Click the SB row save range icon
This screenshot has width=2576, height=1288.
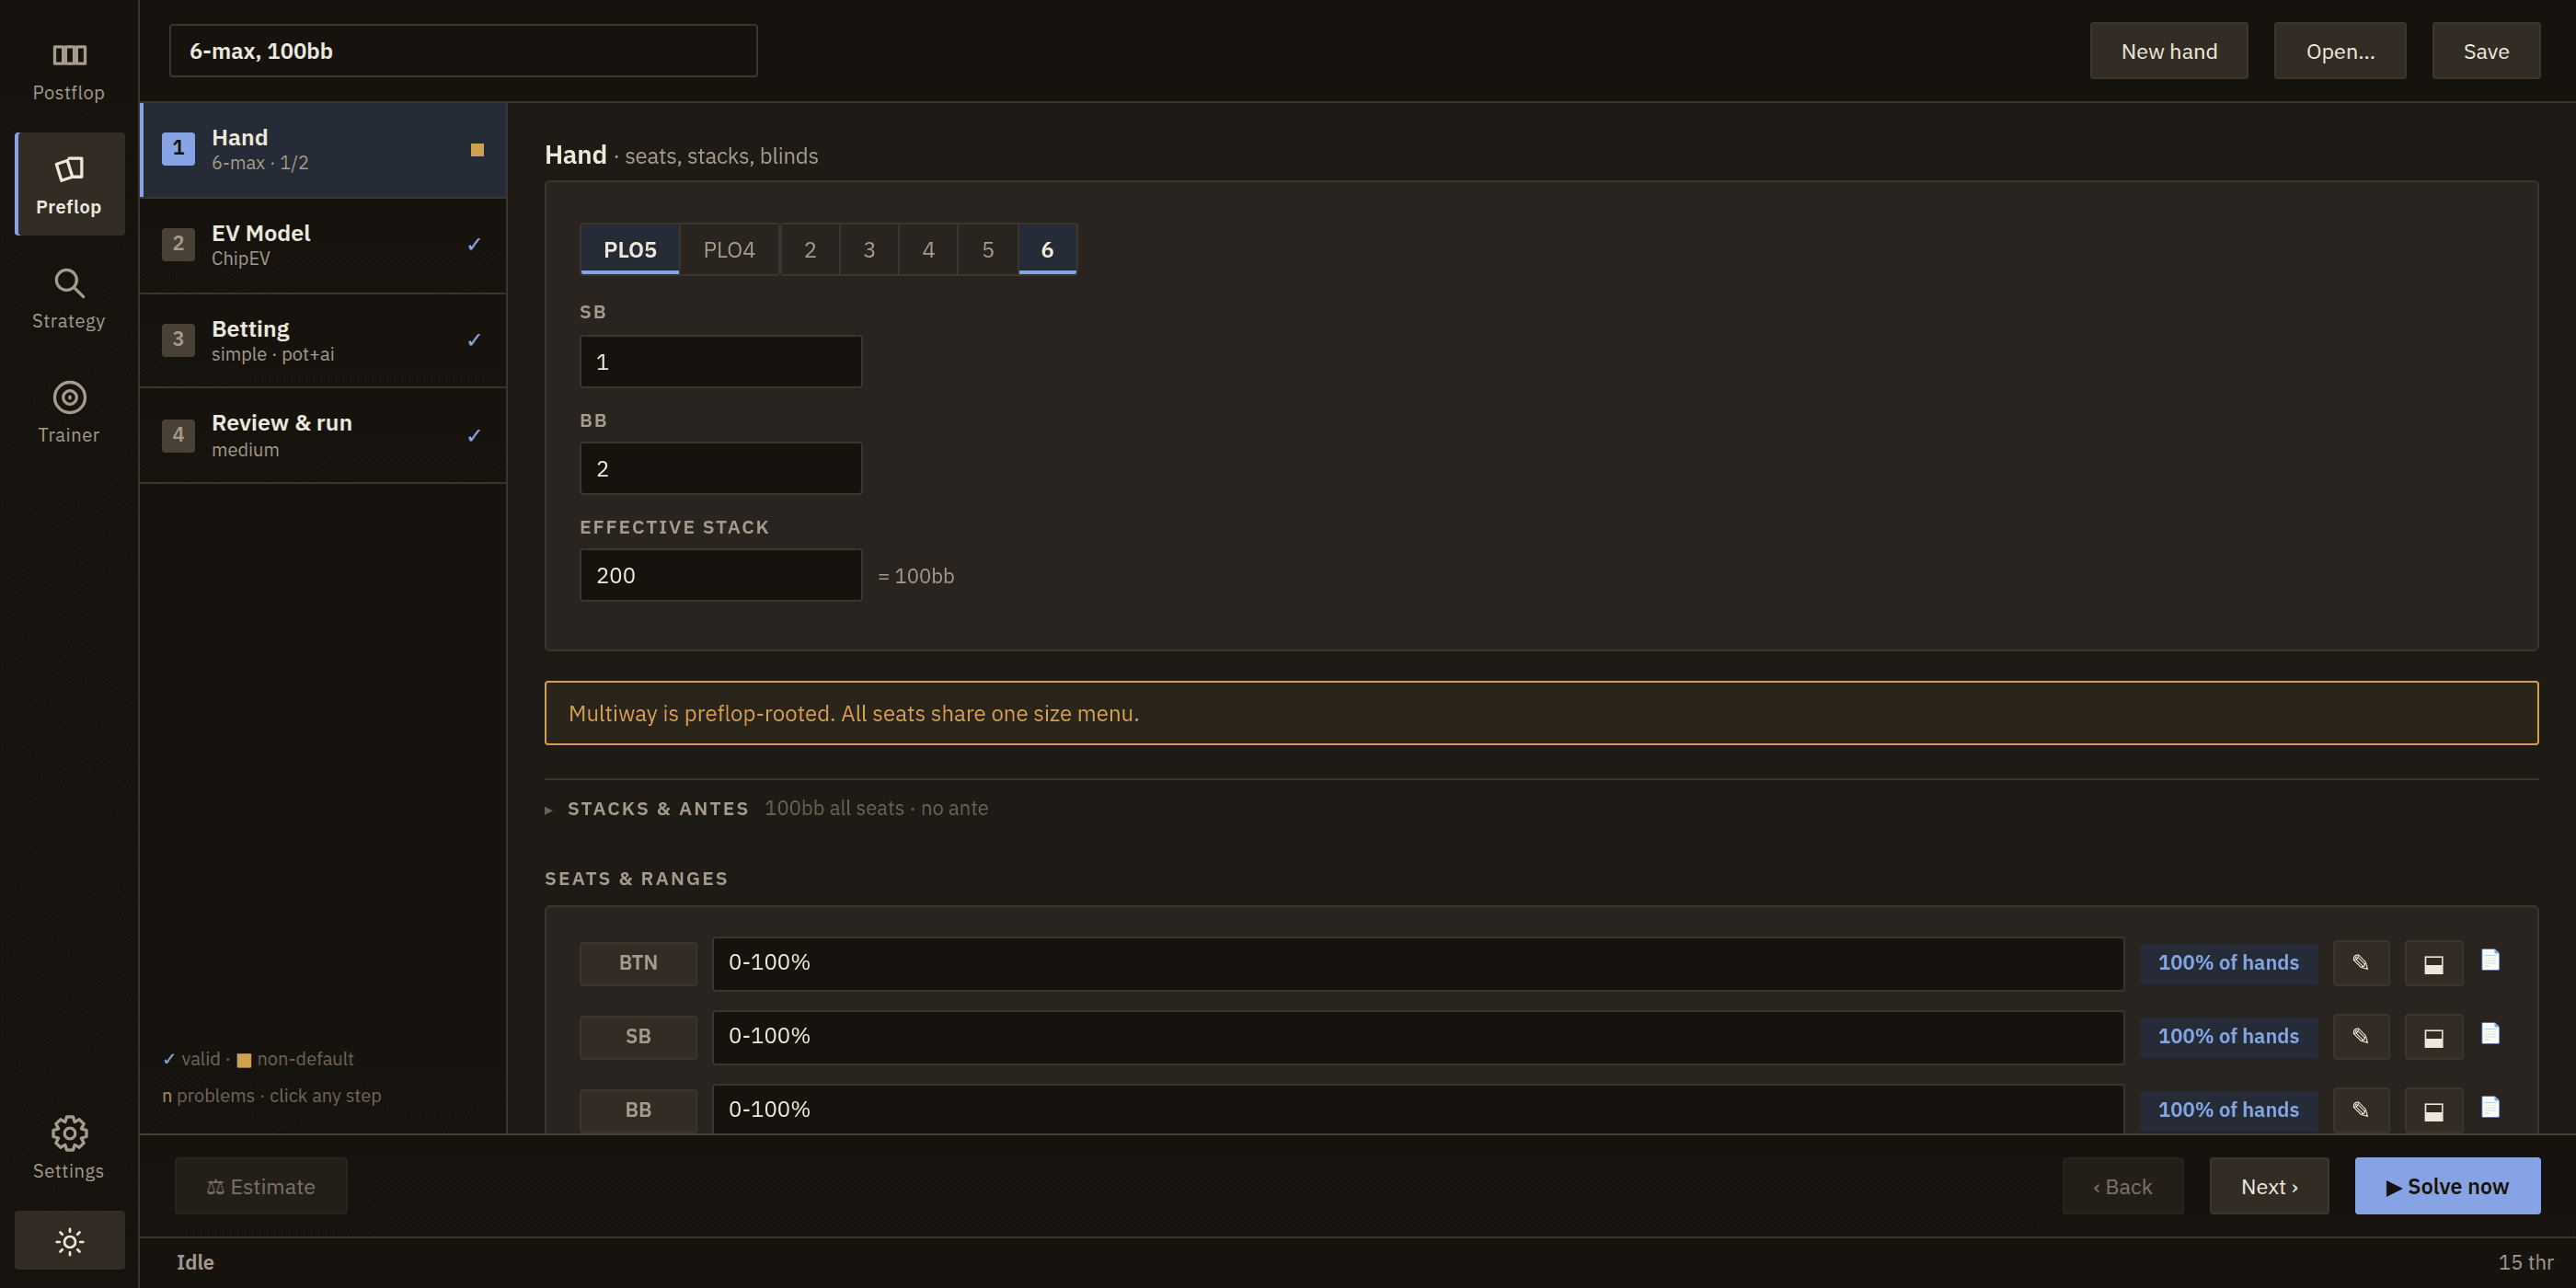pos(2433,1037)
